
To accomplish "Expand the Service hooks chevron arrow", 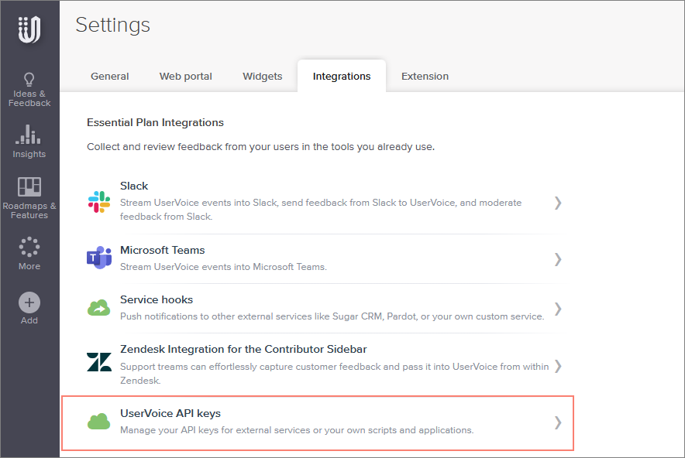I will click(557, 309).
